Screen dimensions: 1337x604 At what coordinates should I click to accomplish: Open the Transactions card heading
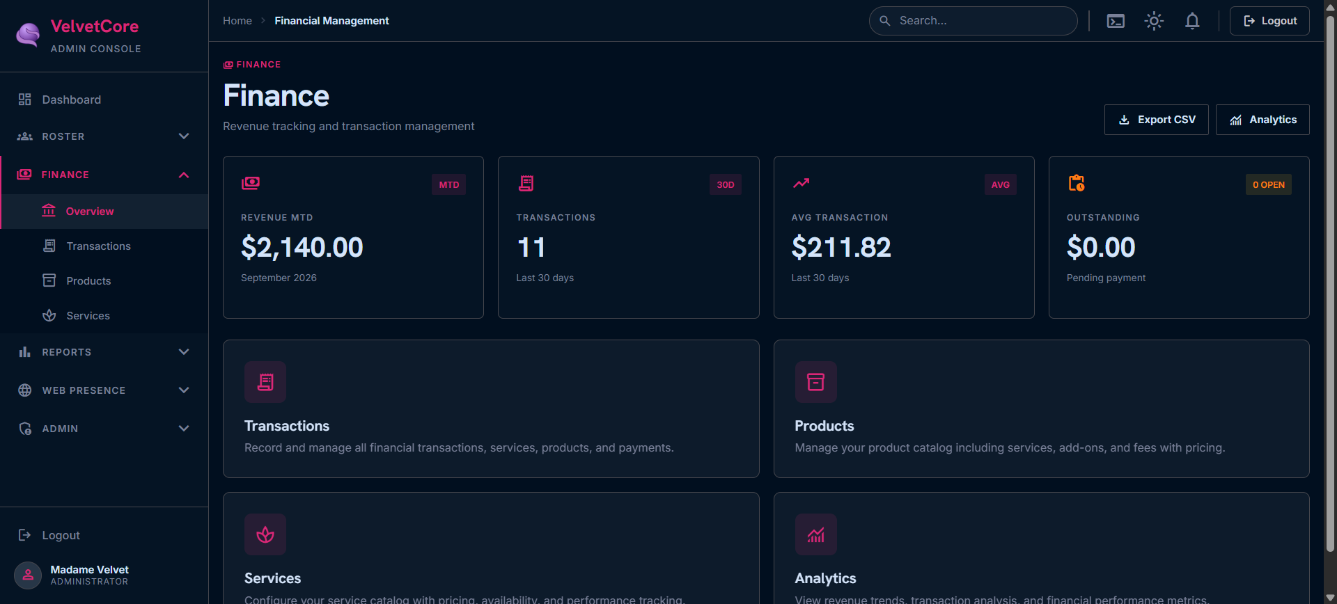coord(287,426)
